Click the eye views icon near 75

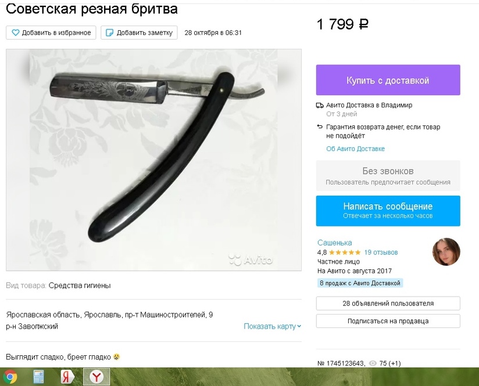coord(373,363)
